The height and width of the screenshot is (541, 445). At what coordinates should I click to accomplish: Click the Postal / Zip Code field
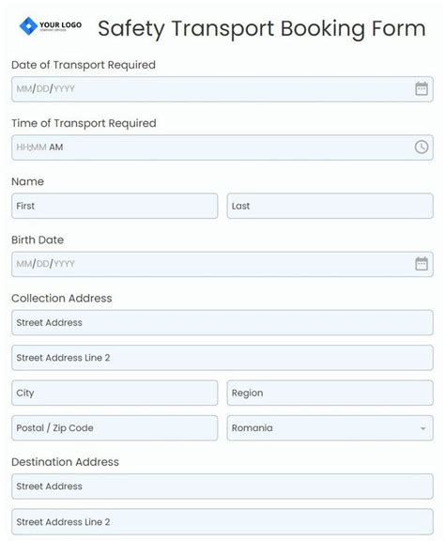coord(115,428)
